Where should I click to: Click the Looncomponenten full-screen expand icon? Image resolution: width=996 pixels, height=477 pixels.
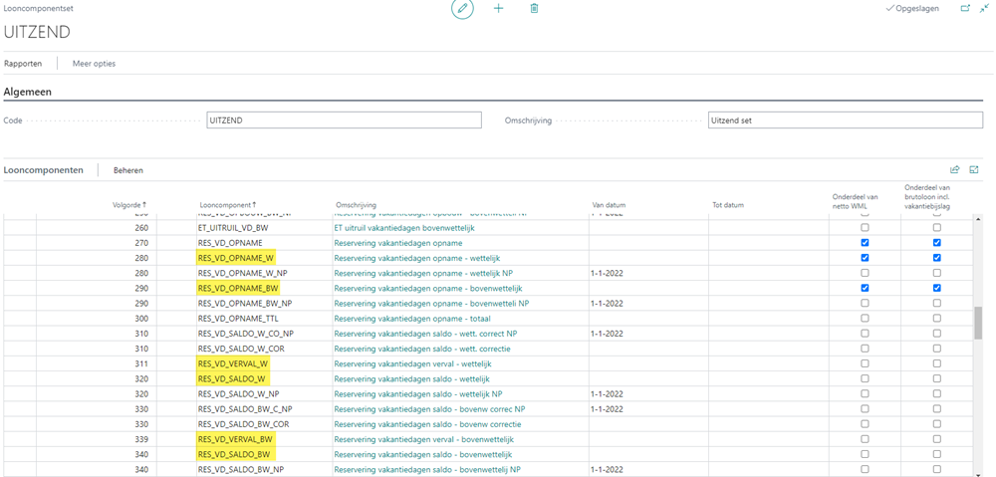(974, 170)
